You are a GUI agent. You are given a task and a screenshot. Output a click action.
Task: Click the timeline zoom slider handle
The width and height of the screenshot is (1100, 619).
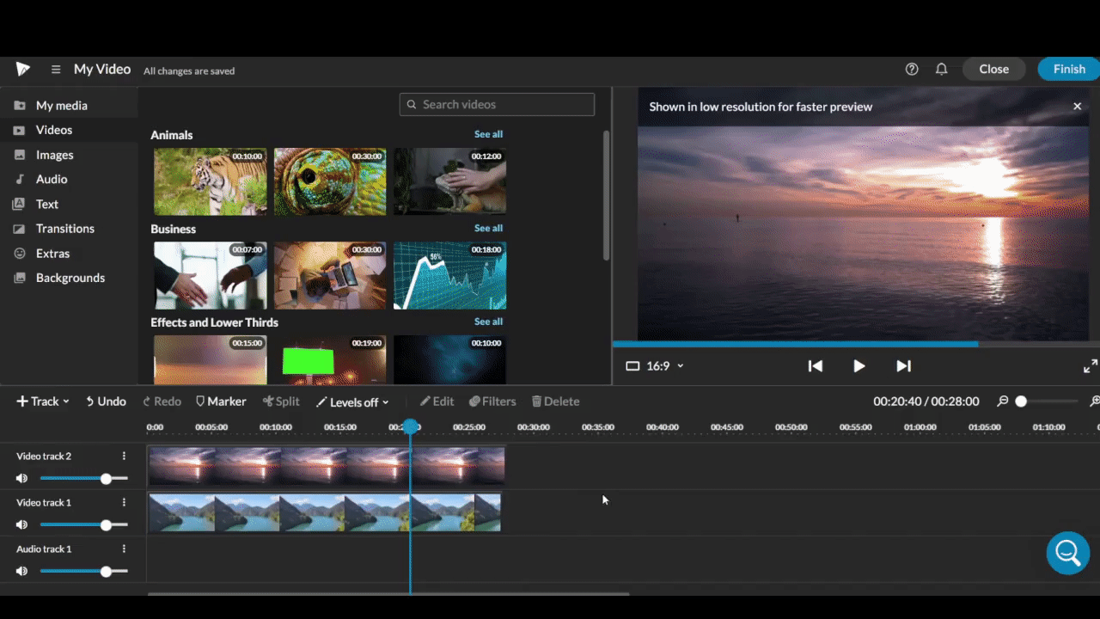point(1021,401)
